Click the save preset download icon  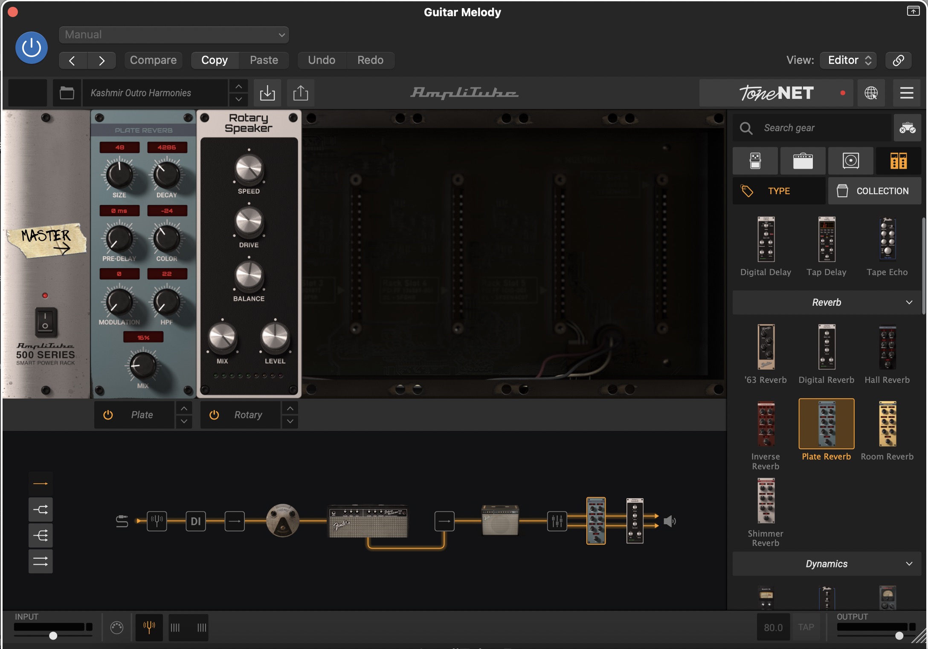(267, 93)
